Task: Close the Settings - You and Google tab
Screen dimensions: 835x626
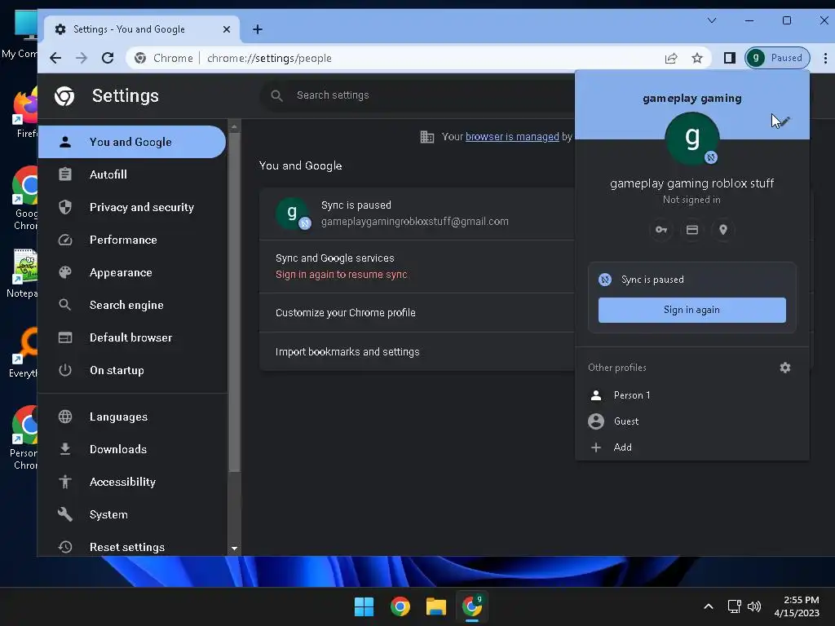Action: pyautogui.click(x=227, y=29)
